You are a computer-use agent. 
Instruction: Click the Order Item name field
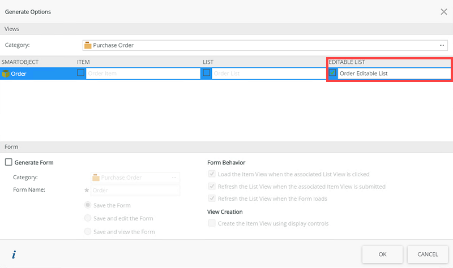(x=142, y=74)
